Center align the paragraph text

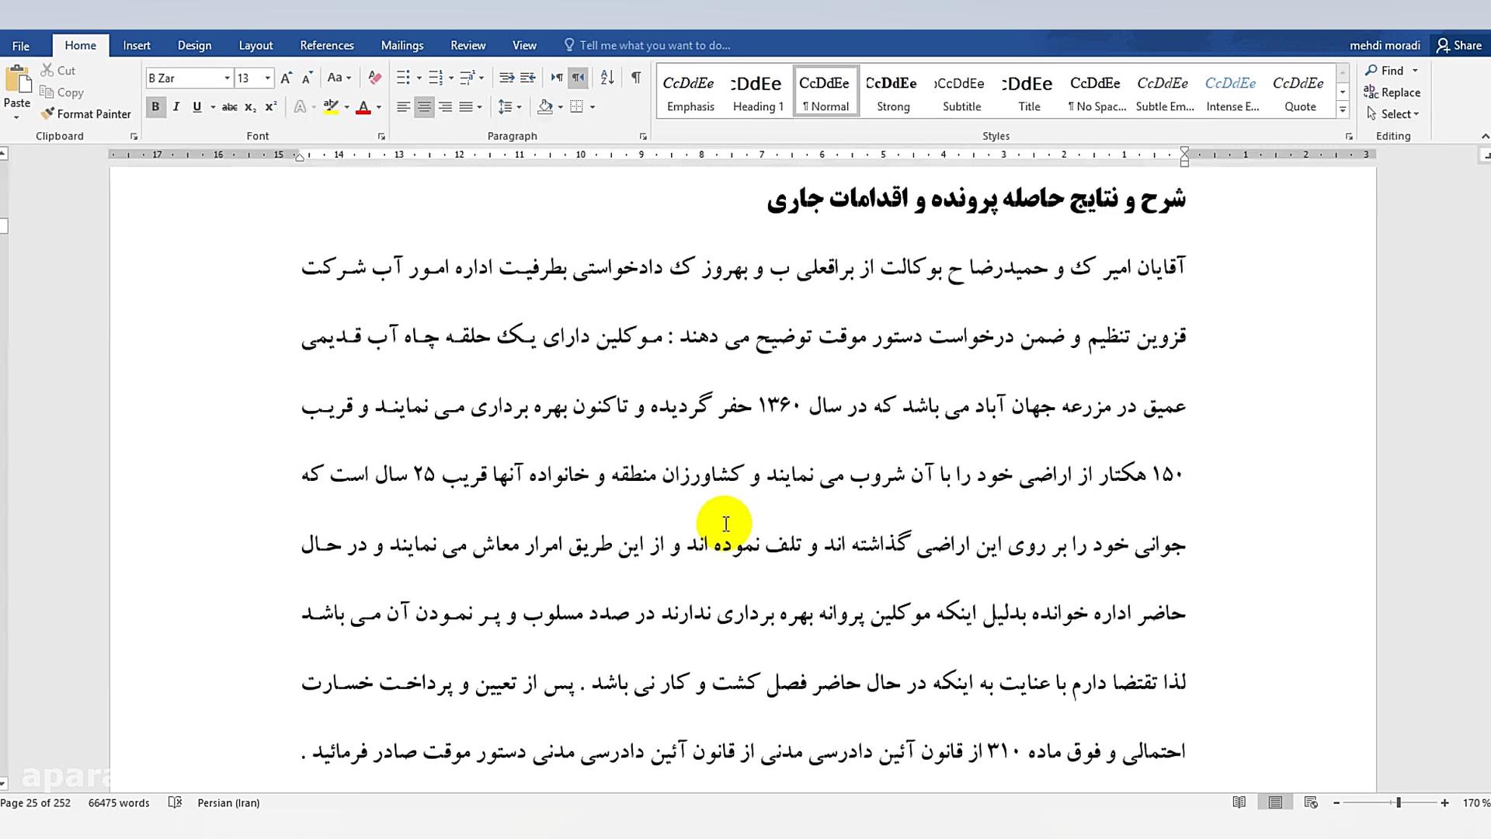click(x=424, y=106)
